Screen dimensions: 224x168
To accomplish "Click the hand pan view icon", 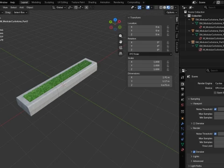I will pos(120,42).
